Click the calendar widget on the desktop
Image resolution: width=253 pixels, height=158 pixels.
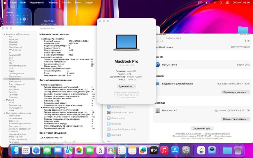(x=17, y=17)
